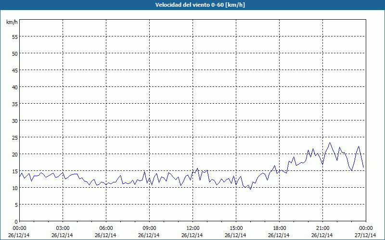Click the '27/12/14' date label
The width and height of the screenshot is (385, 240).
[x=365, y=235]
